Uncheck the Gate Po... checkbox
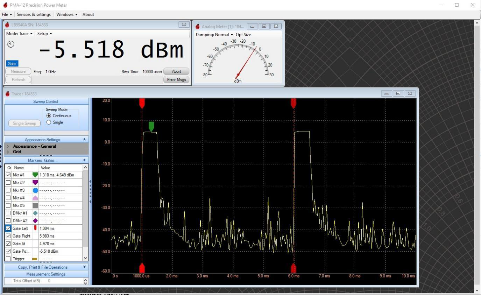 coord(8,251)
